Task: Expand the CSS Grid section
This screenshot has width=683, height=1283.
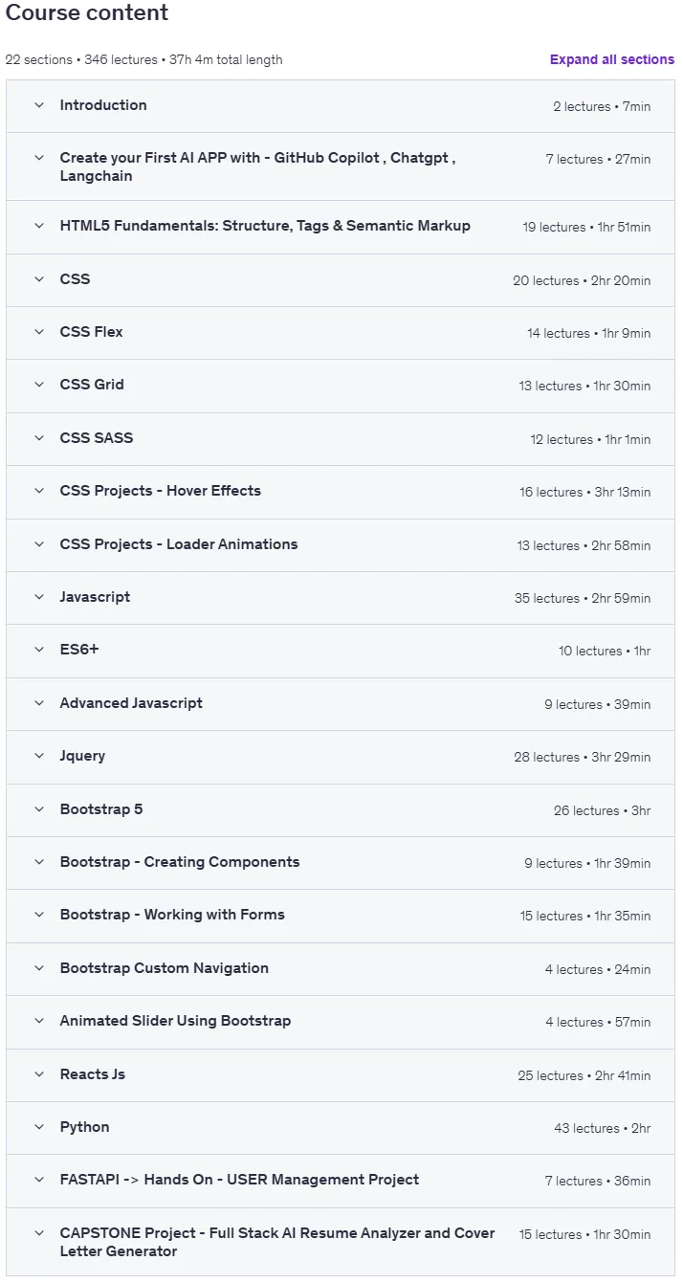Action: 341,386
